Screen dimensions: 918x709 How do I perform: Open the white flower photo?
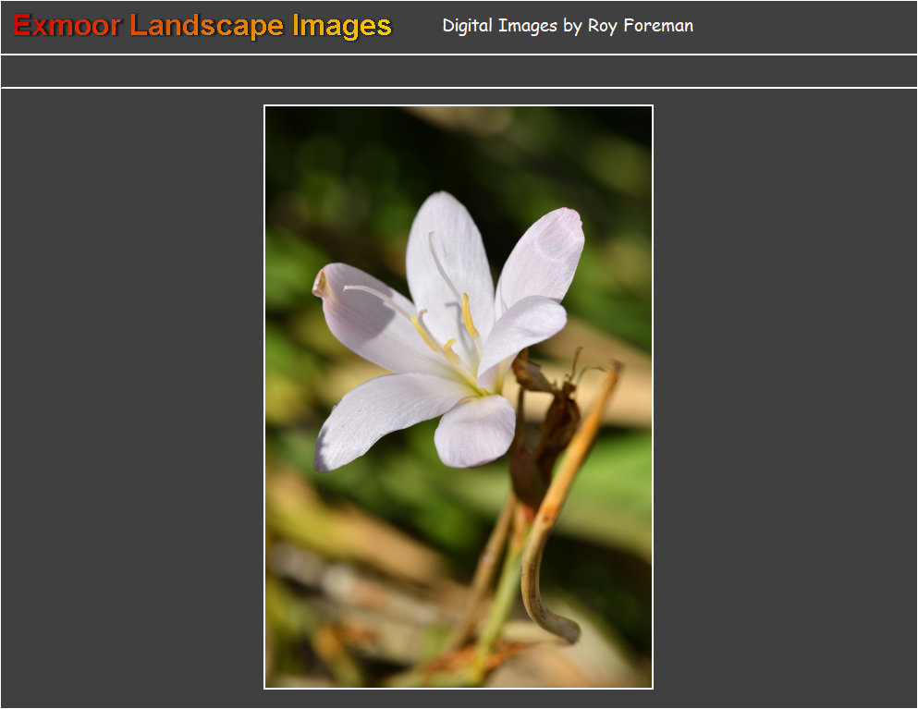click(x=459, y=397)
